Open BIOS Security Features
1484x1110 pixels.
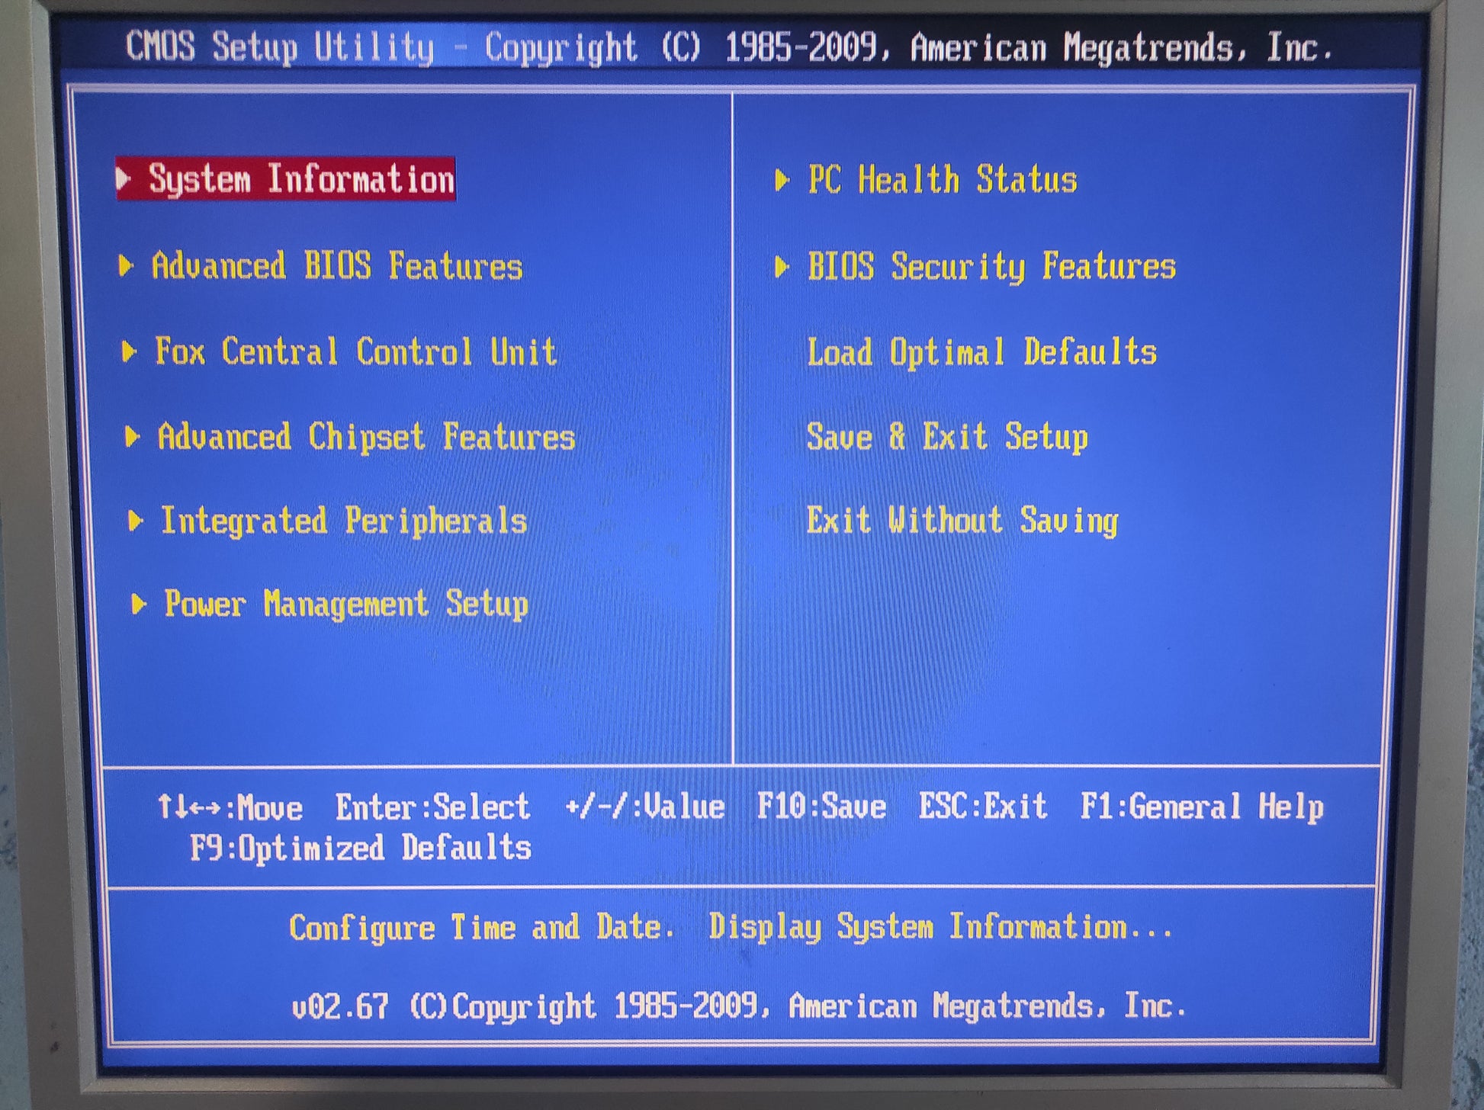pyautogui.click(x=991, y=267)
